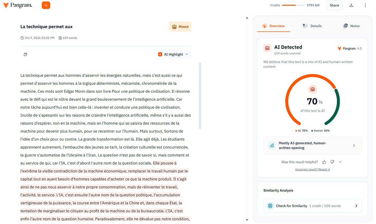Click the thumbs up feedback icon

[324, 162]
